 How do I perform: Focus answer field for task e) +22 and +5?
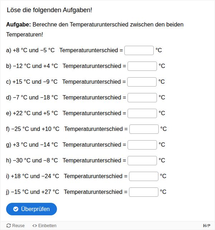(142, 113)
